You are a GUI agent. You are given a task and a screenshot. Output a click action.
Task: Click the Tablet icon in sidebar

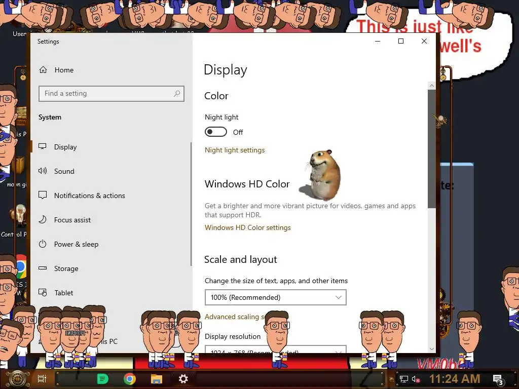pos(43,292)
